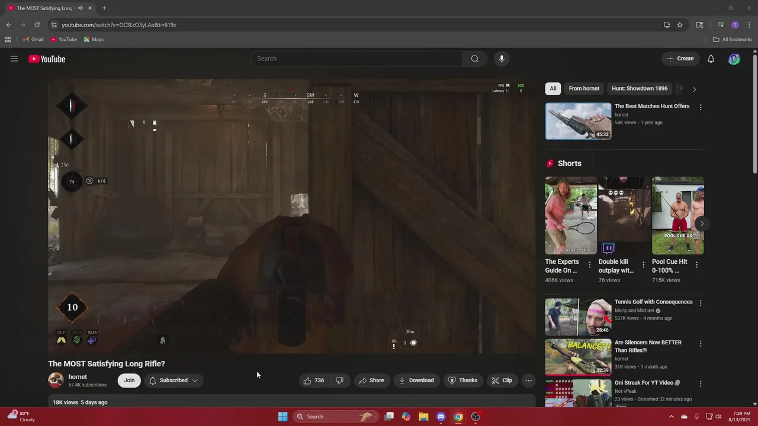Activate voice search microphone
This screenshot has height=426, width=758.
pos(502,59)
